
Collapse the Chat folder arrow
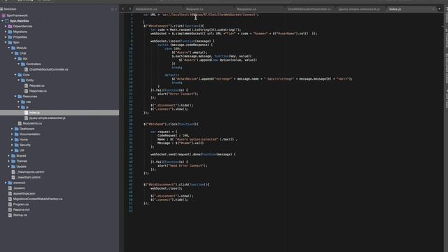click(x=13, y=53)
